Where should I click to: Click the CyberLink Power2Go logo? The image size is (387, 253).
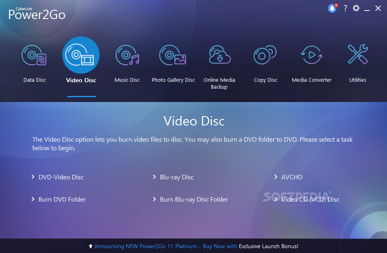point(37,14)
